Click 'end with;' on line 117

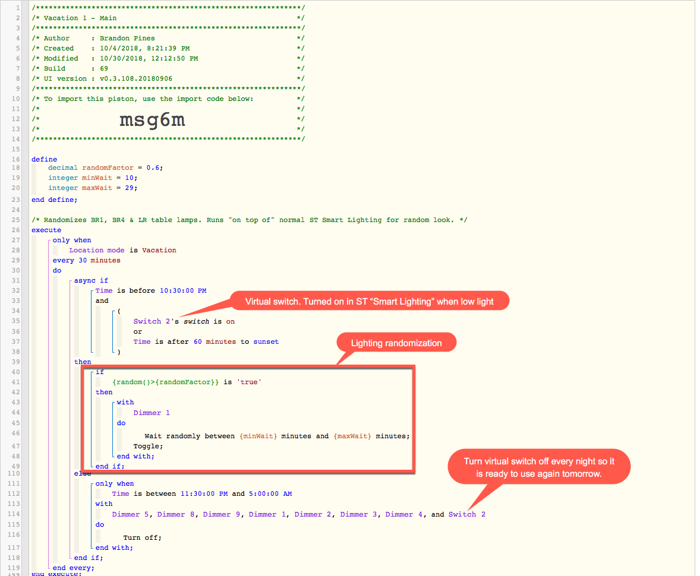point(114,548)
